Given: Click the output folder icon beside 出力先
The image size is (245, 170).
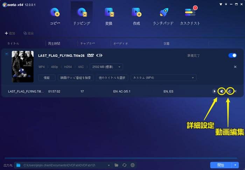Looking at the screenshot, I should coord(19,165).
